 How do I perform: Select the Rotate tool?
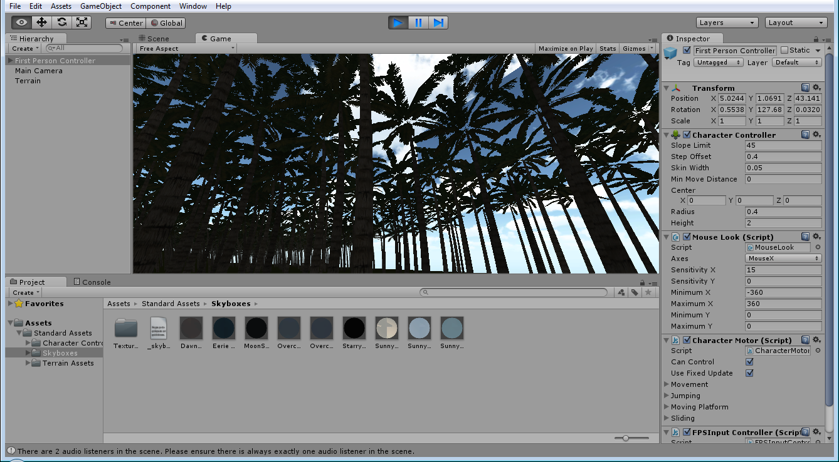click(x=61, y=23)
